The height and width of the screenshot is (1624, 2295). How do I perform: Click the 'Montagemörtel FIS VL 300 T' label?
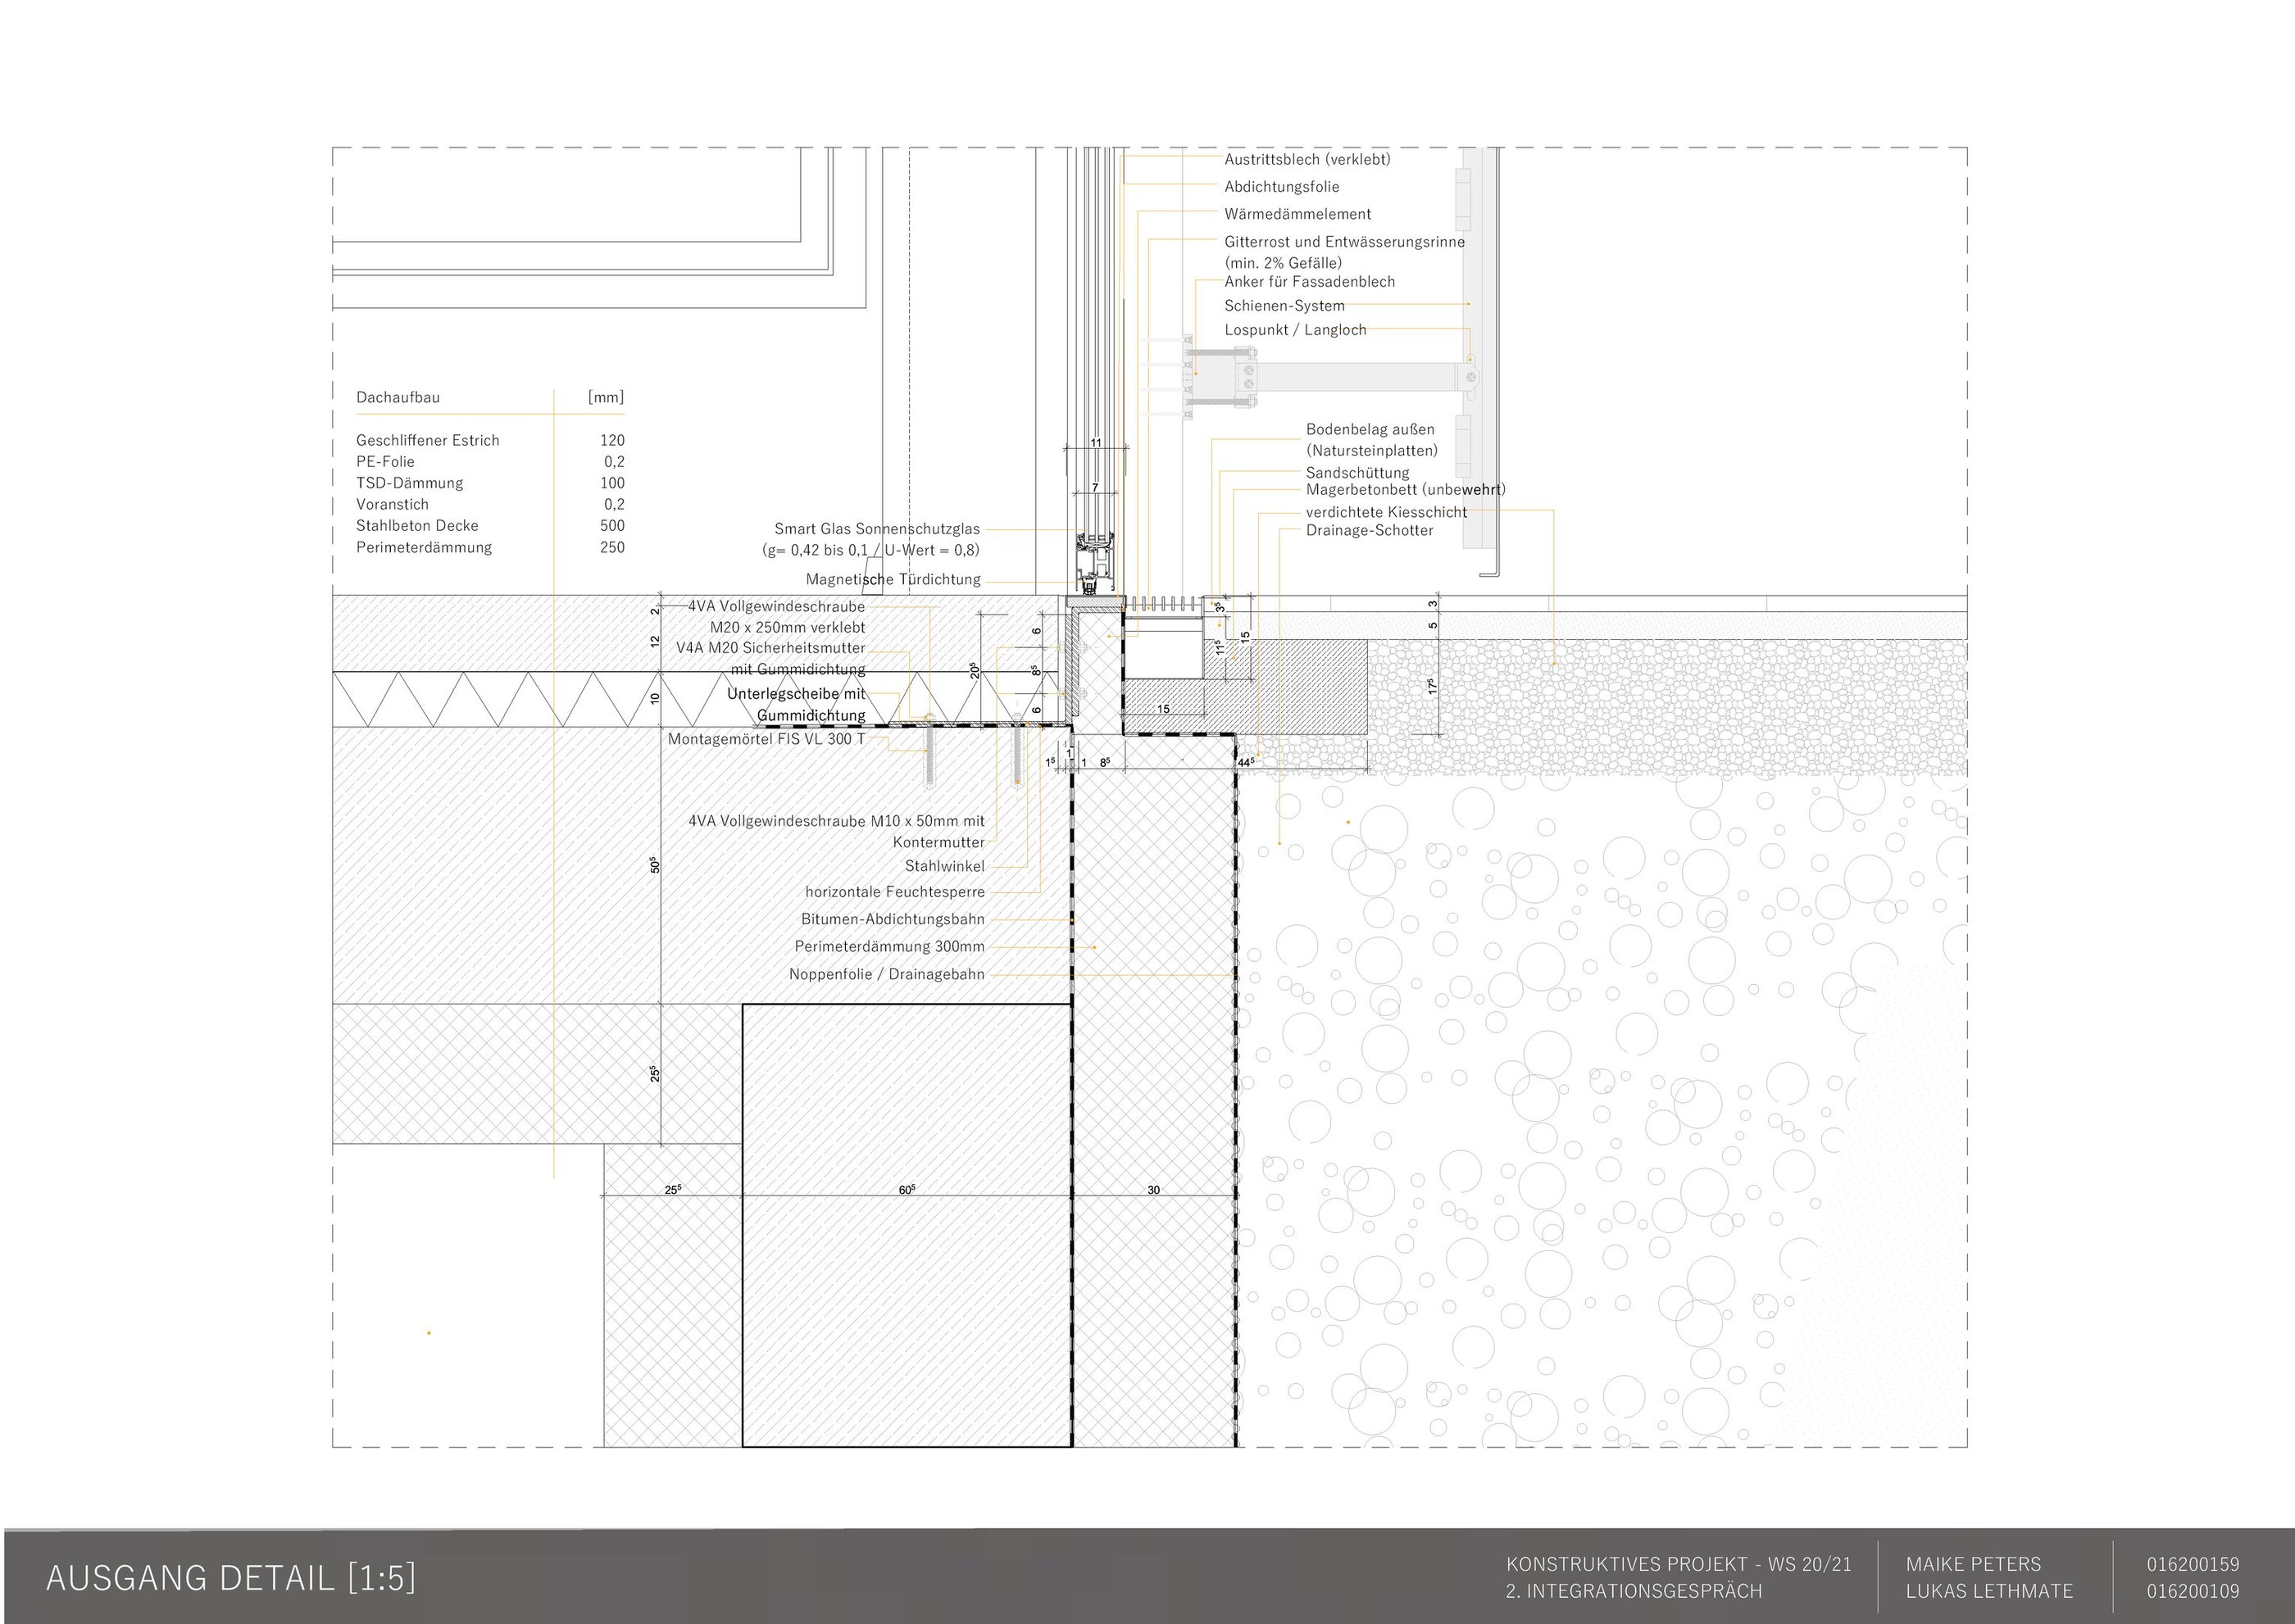[766, 739]
